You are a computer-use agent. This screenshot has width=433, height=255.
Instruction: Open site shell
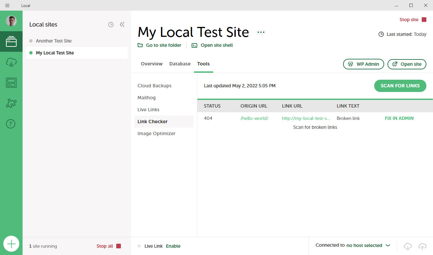point(213,45)
